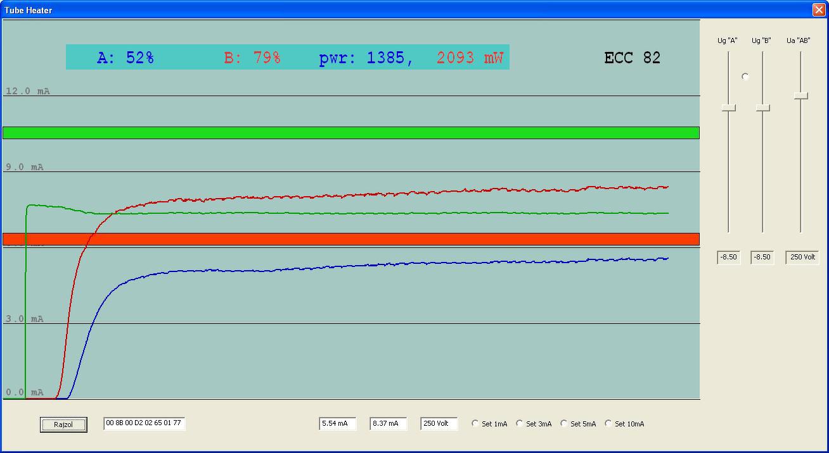This screenshot has height=453, width=829.
Task: Click the 250 Volt box under Ua slider
Action: [x=802, y=258]
